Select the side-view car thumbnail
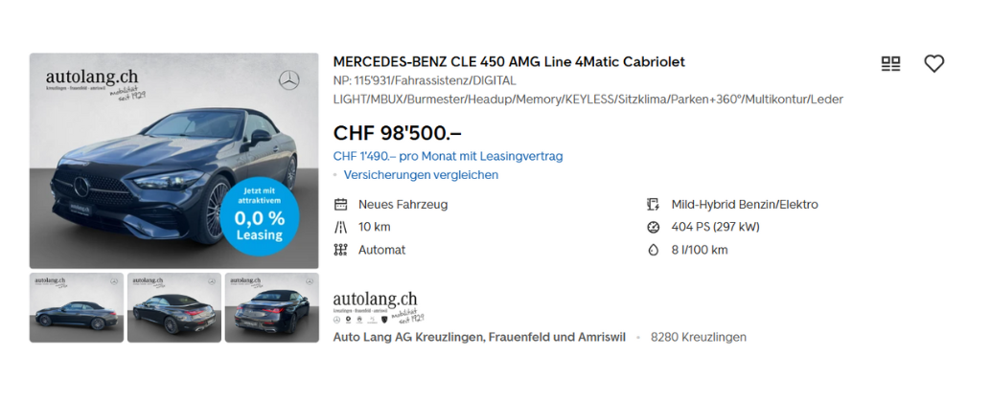The width and height of the screenshot is (990, 400). pos(77,307)
